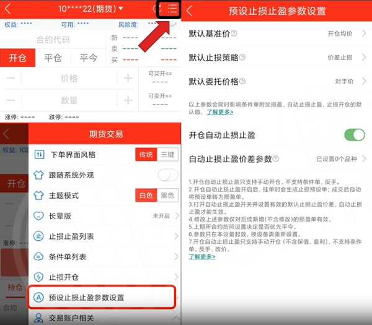Click help icon next to 默认基准价
Viewport: 372px width, 325px height.
point(234,33)
